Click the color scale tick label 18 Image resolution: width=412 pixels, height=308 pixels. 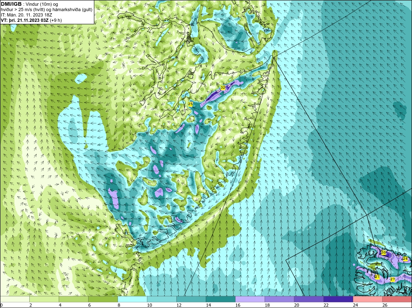click(x=267, y=305)
